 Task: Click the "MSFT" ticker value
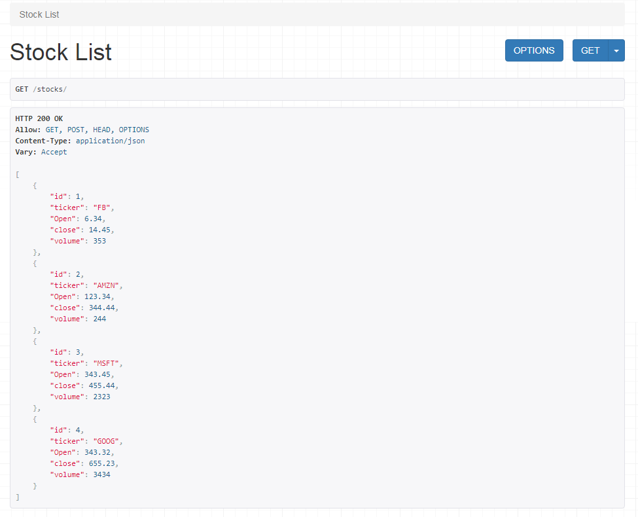coord(106,363)
